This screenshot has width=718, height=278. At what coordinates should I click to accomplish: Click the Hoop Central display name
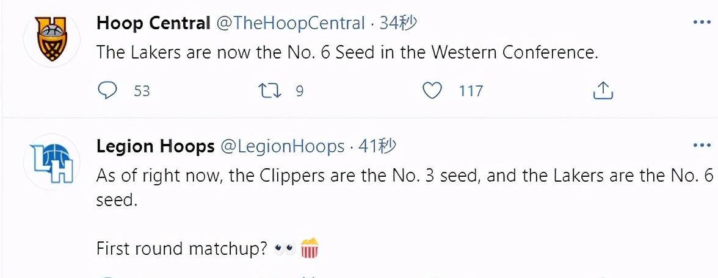(153, 24)
